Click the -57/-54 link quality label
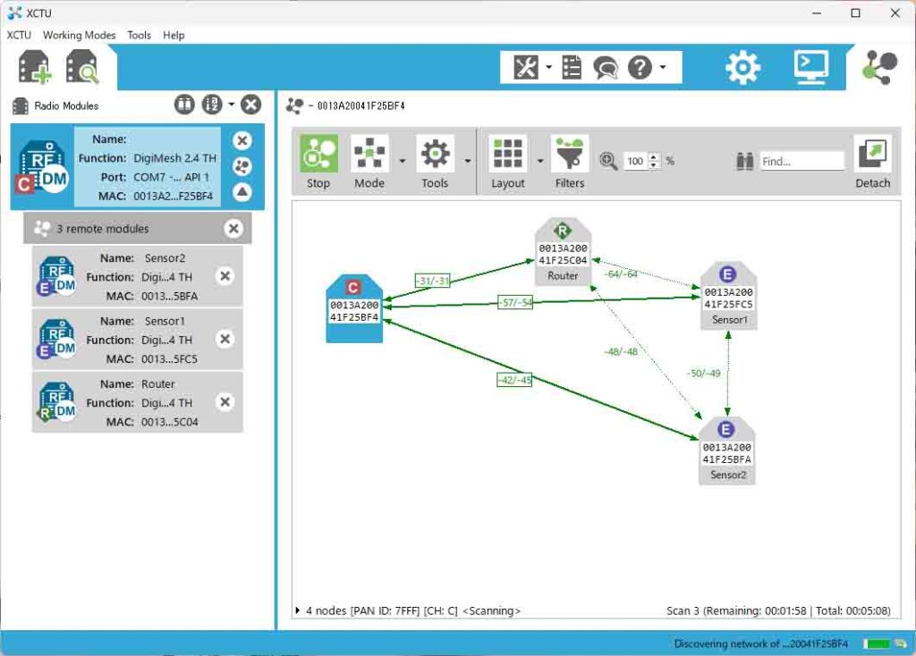 coord(515,302)
